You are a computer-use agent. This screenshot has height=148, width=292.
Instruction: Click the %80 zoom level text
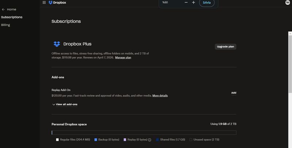[165, 3]
